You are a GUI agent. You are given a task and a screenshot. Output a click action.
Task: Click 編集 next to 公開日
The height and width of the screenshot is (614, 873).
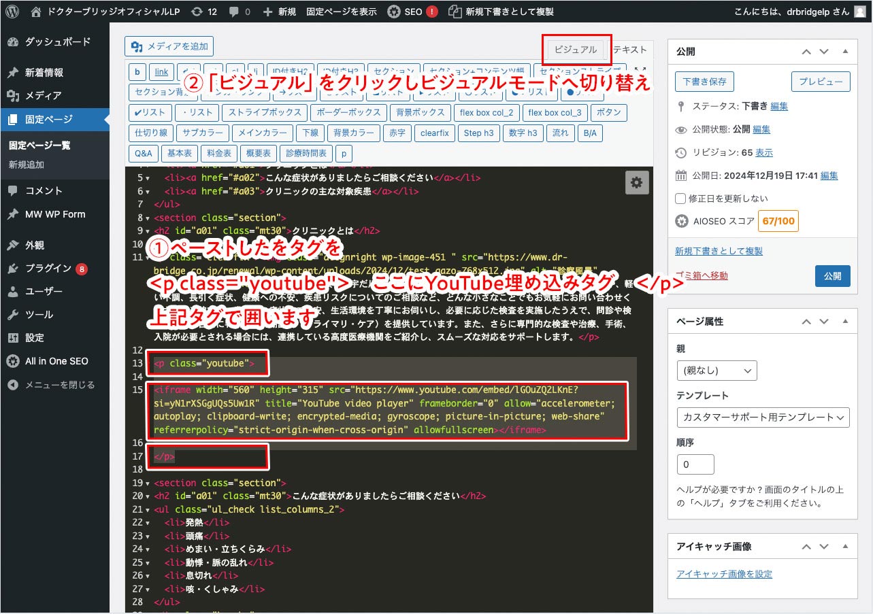pyautogui.click(x=829, y=175)
